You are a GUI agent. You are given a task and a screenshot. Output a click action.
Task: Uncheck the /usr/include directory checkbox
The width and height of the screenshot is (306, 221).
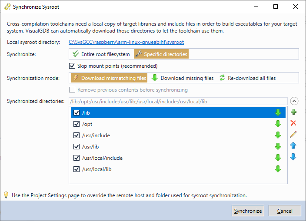(x=76, y=135)
